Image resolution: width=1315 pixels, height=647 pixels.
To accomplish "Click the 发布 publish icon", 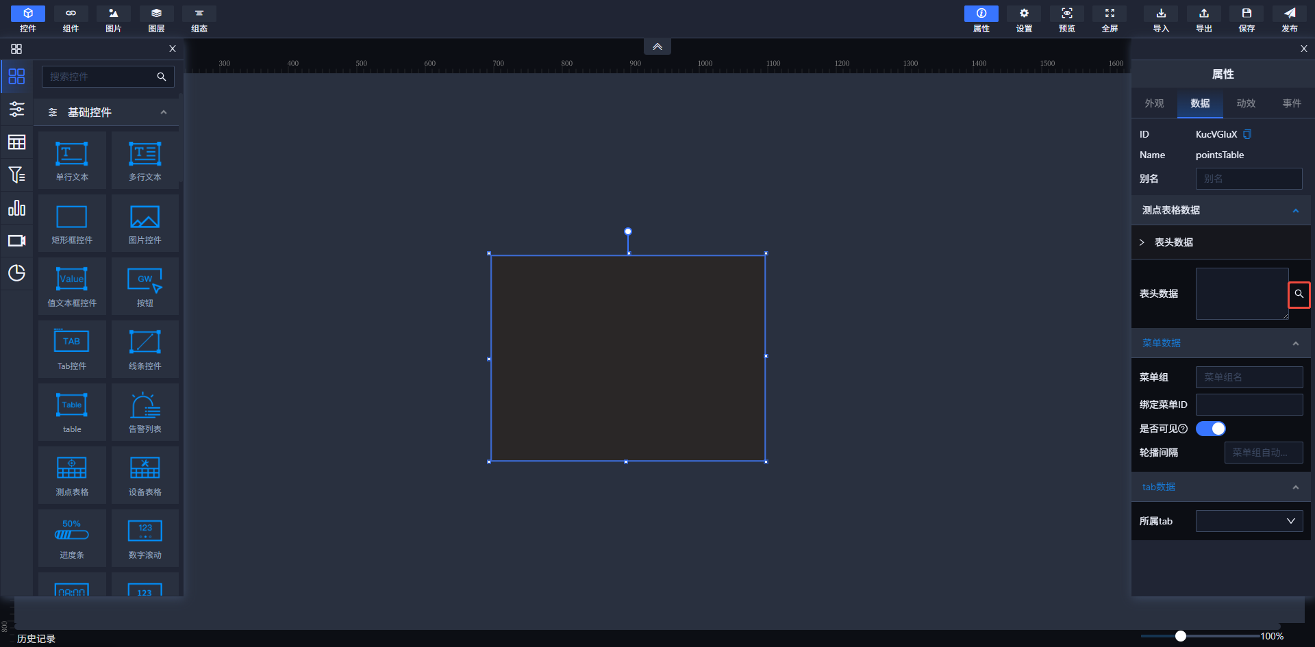I will point(1289,18).
